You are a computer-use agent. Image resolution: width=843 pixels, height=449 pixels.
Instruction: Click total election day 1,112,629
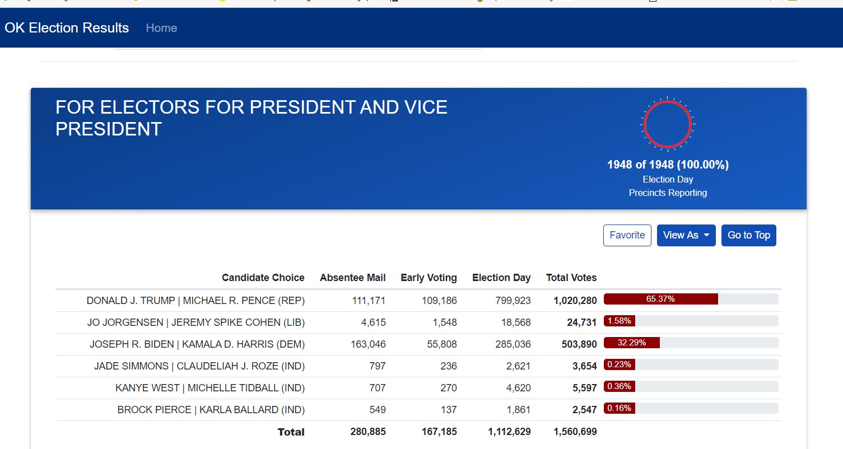pos(509,432)
